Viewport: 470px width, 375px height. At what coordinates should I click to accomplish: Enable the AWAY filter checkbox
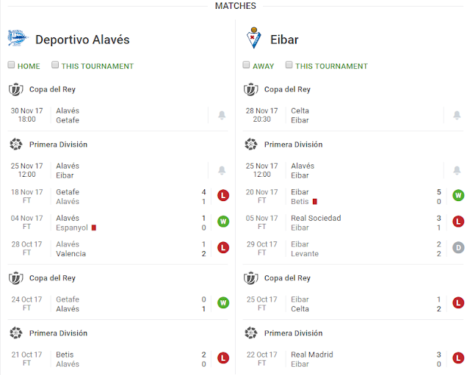point(247,65)
